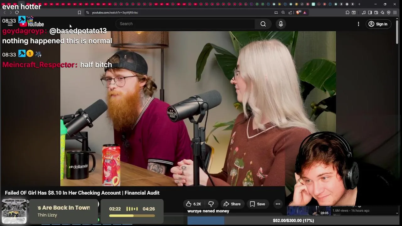Open the zoom magnifier icon in the address bar
This screenshot has height=226, width=402.
coord(283,13)
